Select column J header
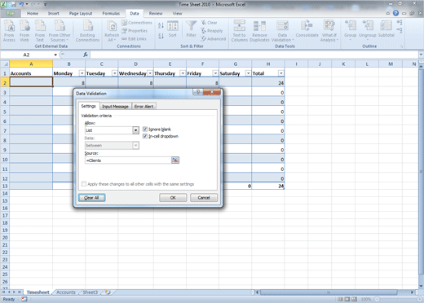Viewport: 424px width, 303px height. pos(320,64)
